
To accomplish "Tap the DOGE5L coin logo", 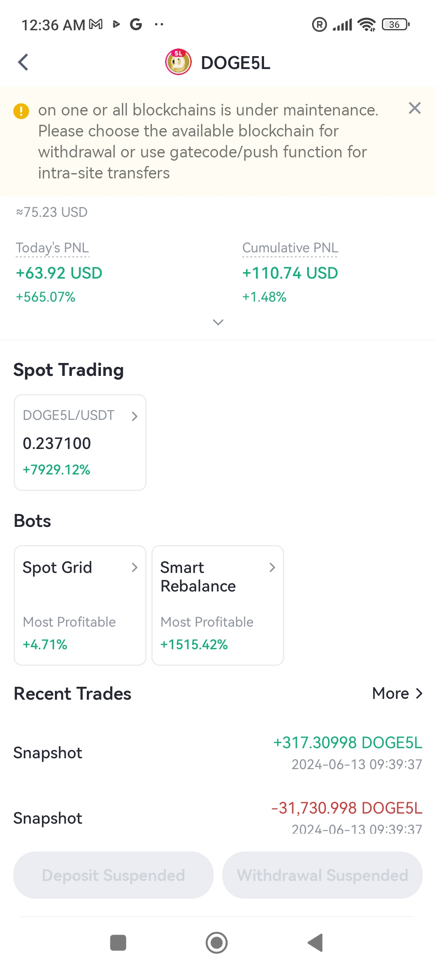I will (178, 62).
